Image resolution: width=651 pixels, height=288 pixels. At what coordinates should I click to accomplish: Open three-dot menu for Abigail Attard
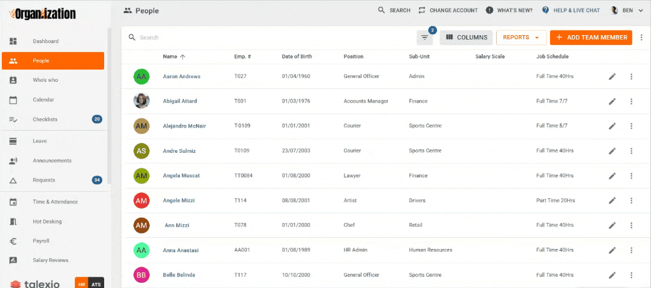pyautogui.click(x=631, y=101)
